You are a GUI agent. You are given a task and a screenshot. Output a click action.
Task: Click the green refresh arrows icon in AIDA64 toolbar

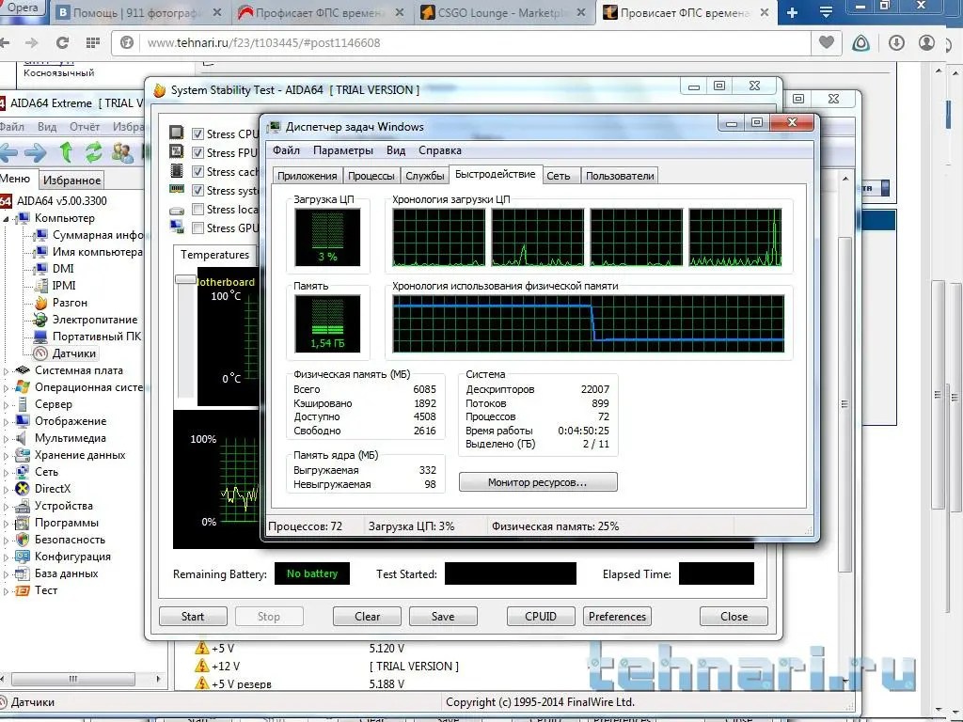(x=94, y=151)
